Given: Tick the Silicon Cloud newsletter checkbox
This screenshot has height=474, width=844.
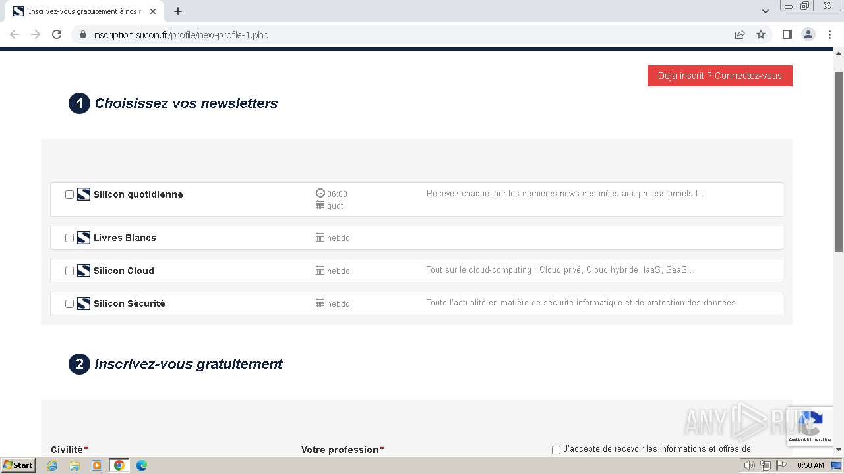Looking at the screenshot, I should tap(69, 271).
